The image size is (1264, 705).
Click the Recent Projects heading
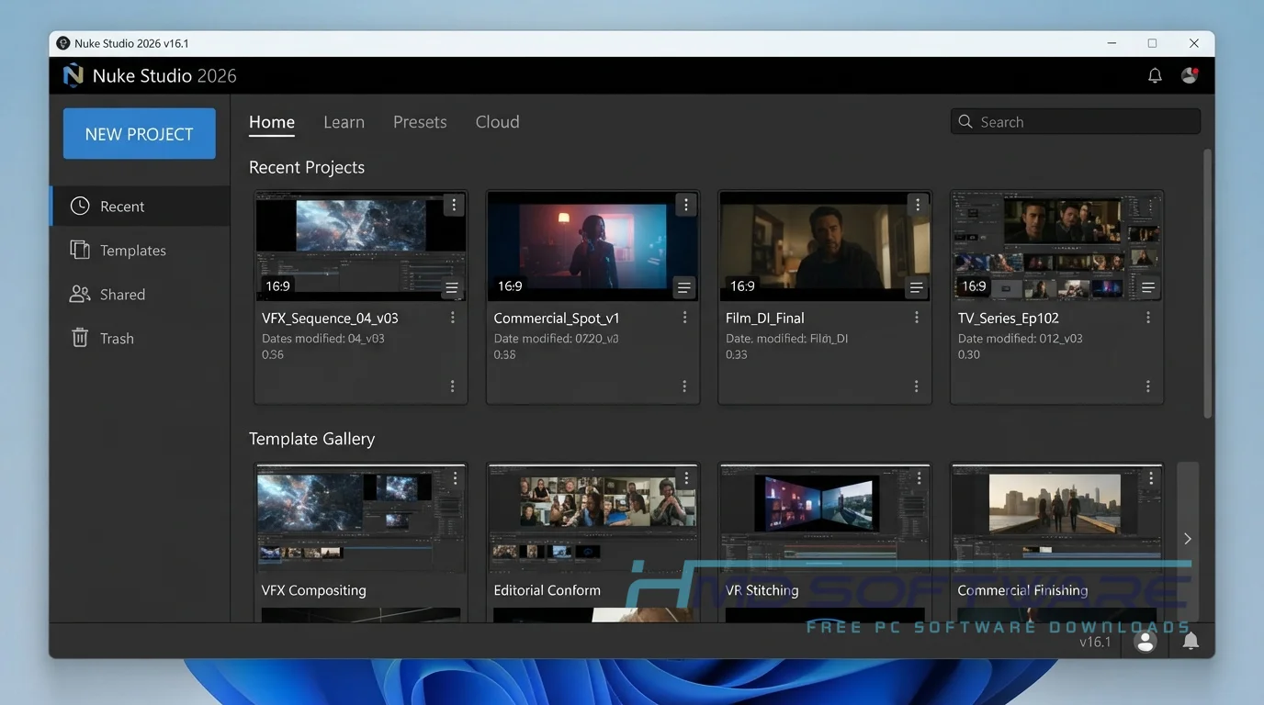pos(307,167)
